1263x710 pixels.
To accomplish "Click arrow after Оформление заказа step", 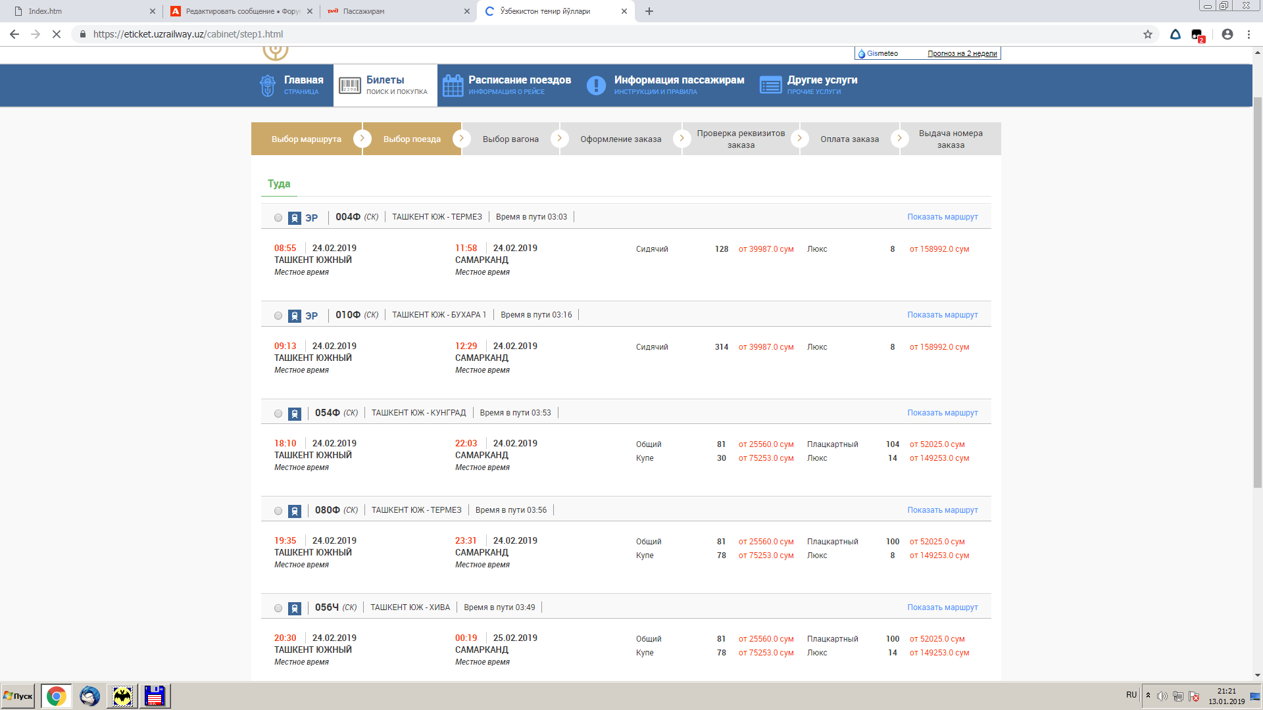I will click(x=681, y=138).
